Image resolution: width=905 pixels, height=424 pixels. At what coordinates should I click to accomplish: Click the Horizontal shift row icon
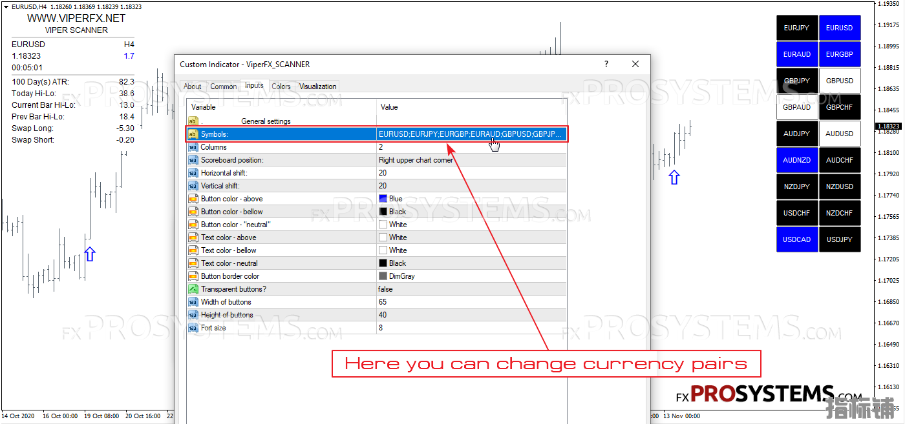tap(193, 173)
